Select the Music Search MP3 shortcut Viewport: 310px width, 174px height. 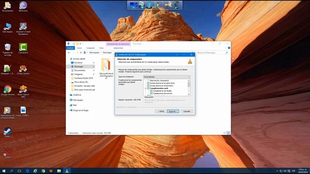(23, 91)
